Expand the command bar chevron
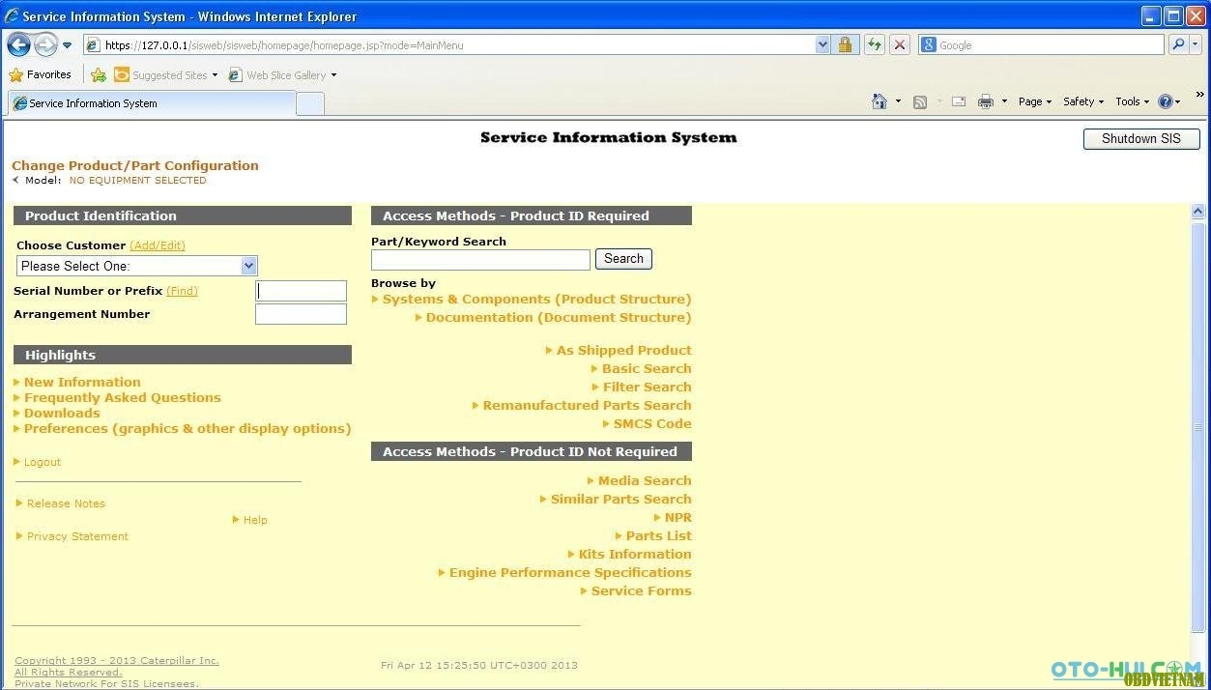Viewport: 1211px width, 690px height. (x=1200, y=95)
